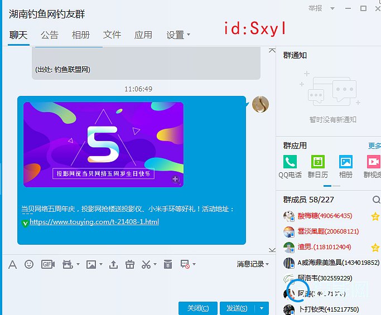381x315 pixels.
Task: Open the 应用 tab
Action: coord(143,35)
